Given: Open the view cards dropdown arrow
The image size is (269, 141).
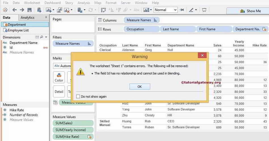Looking at the screenshot, I should click(151, 10).
